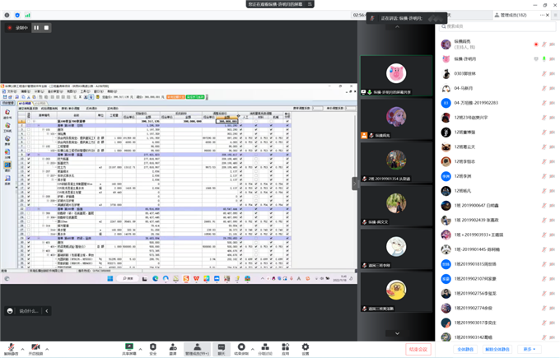
Task: Click the 搜索成员 search field
Action: [x=497, y=26]
